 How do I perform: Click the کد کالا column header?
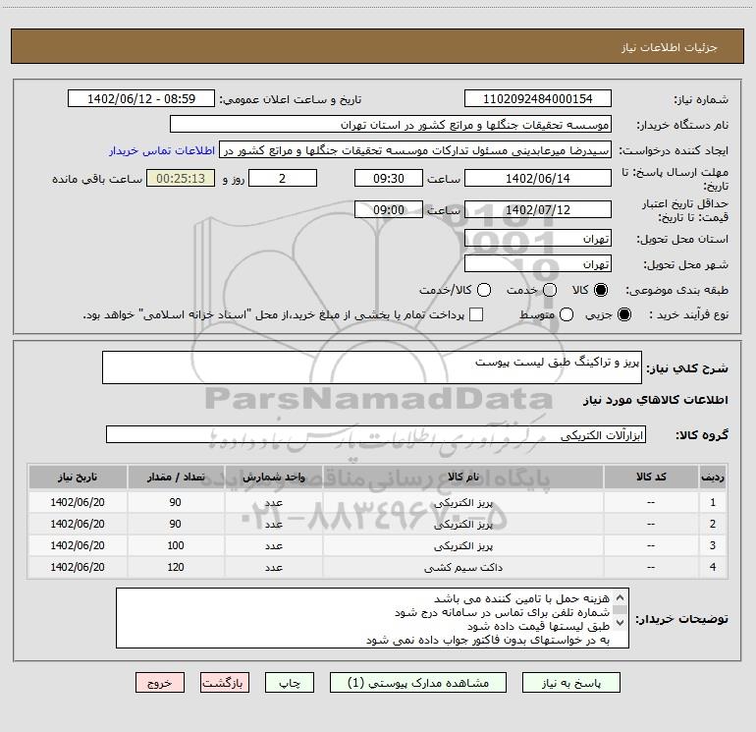tap(651, 478)
